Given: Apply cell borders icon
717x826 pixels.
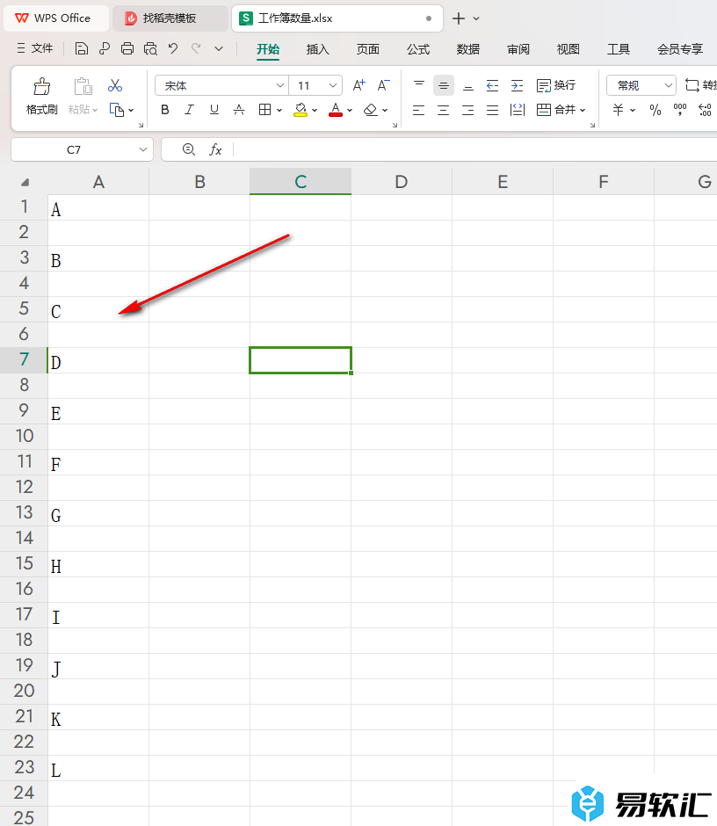Looking at the screenshot, I should [x=265, y=110].
